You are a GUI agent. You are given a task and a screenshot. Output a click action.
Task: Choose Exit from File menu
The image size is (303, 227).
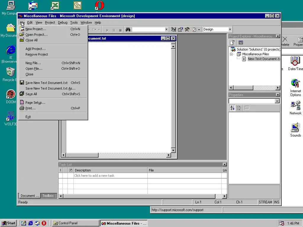53,117
